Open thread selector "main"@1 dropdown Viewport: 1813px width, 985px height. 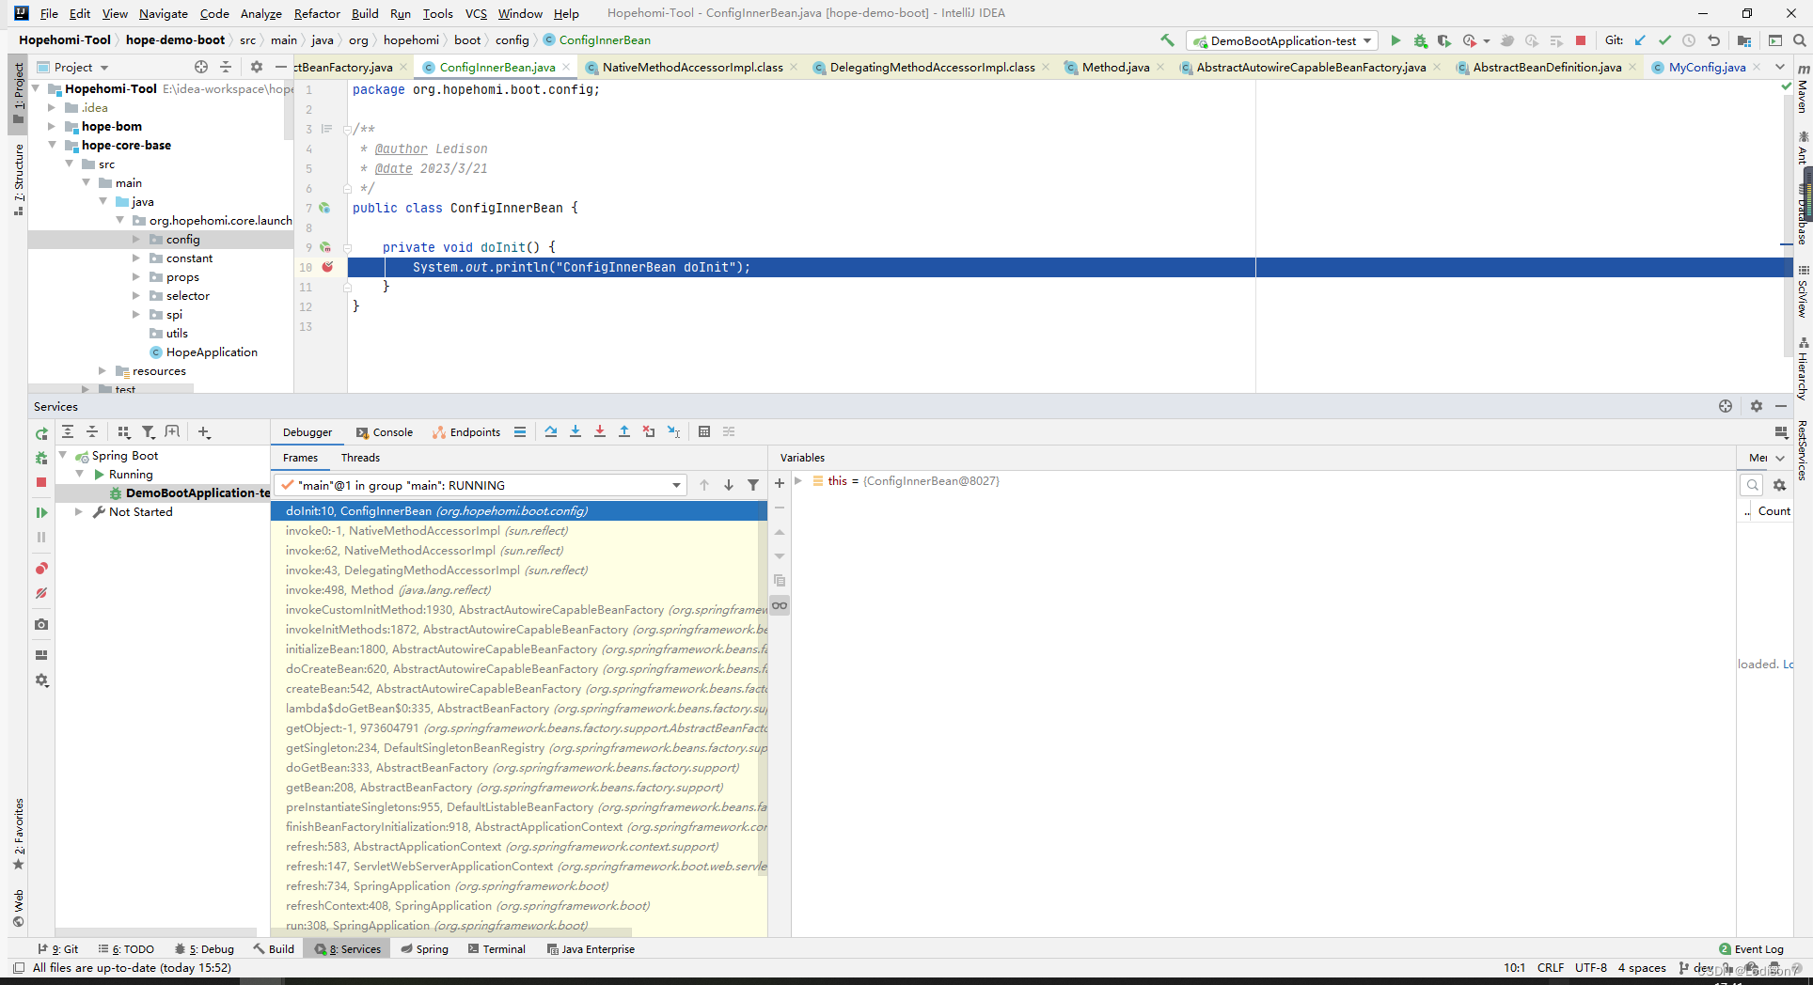coord(481,485)
